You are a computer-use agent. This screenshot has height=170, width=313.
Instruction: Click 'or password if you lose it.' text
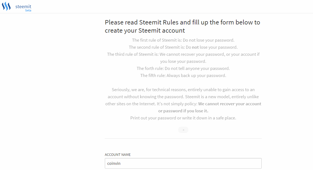(183, 111)
